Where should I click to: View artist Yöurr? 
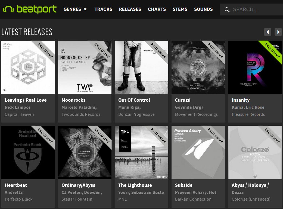(124, 192)
